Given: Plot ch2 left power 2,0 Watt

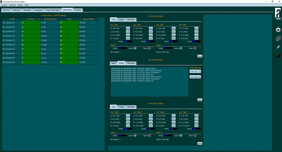Looking at the screenshot, I should (x=151, y=35).
